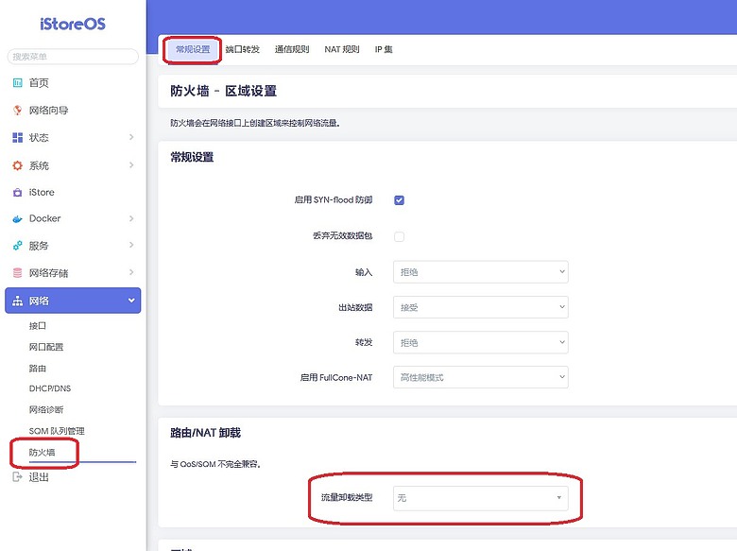Screen dimensions: 737x551
Task: Open the 网口配置 submenu item
Action: coord(46,347)
